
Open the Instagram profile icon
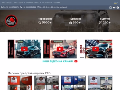pyautogui.click(x=110, y=7)
